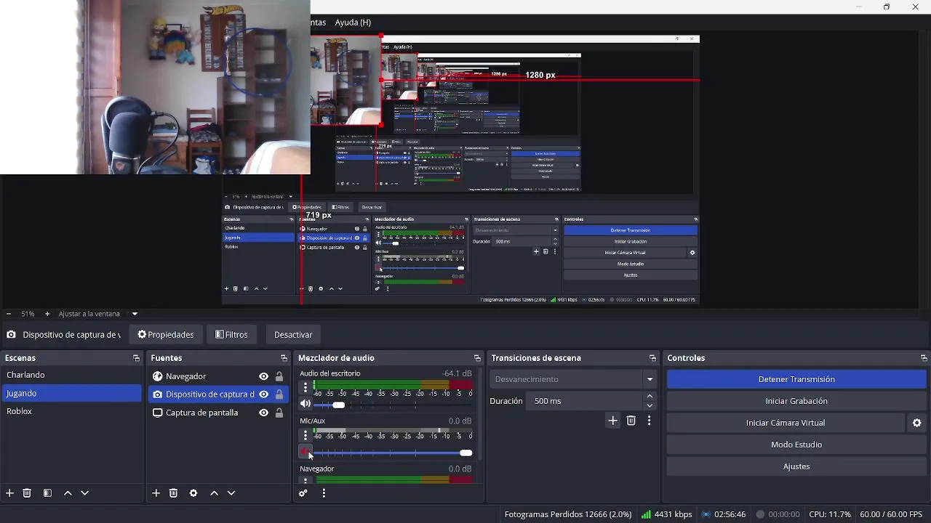The image size is (931, 523).
Task: Add a new source with plus icon in Fuentes
Action: [156, 492]
